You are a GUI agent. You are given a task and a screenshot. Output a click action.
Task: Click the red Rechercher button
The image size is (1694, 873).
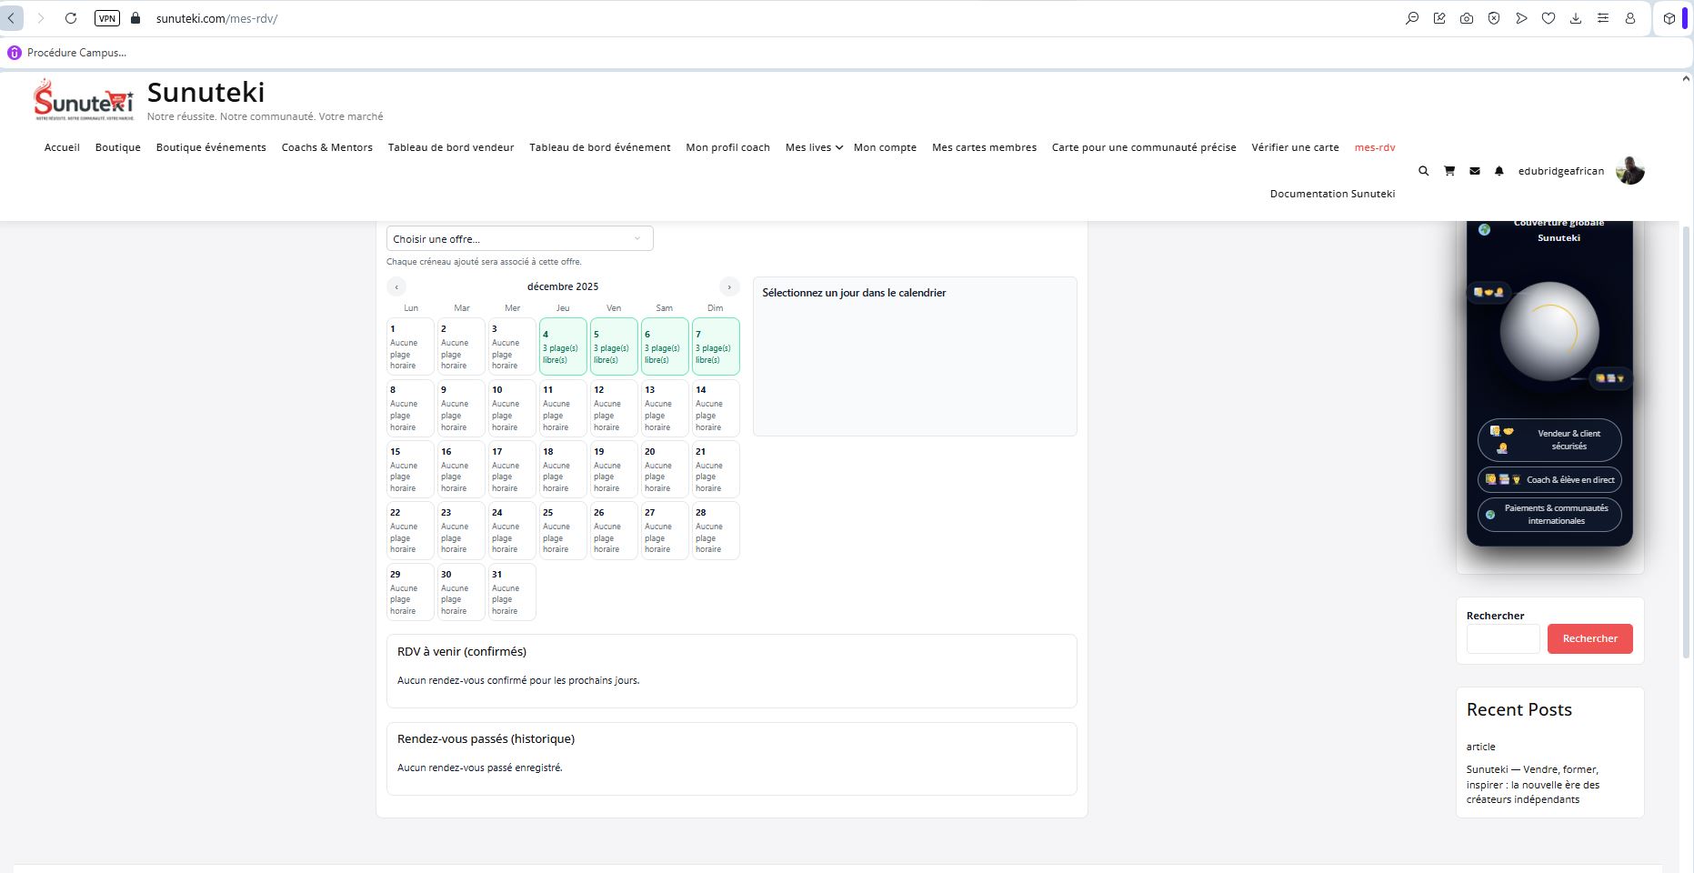(1589, 638)
